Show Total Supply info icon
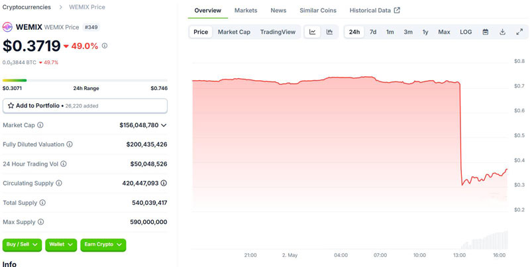Viewport: 530px width, 267px height. pos(42,203)
